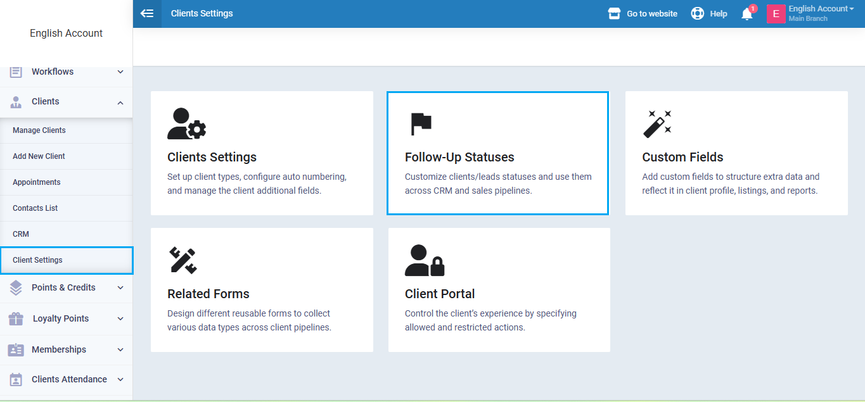Screen dimensions: 865x402
Task: Click the Go to website link
Action: point(651,13)
